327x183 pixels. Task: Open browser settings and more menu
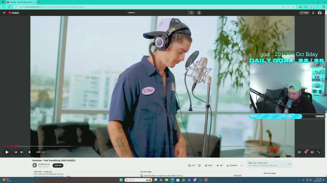318,7
